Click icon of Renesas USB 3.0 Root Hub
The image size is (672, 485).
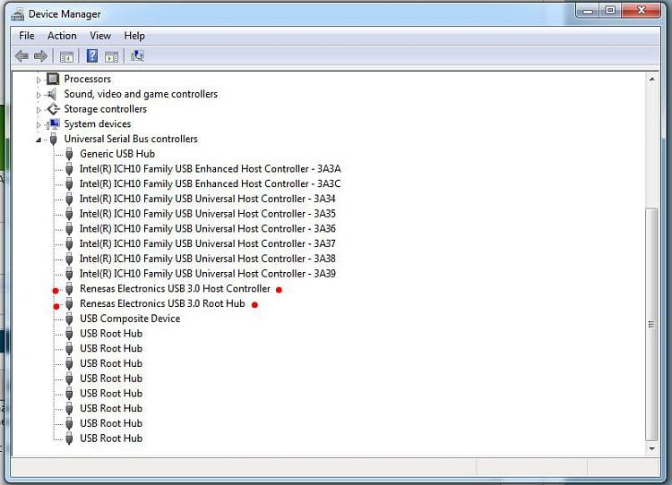69,303
